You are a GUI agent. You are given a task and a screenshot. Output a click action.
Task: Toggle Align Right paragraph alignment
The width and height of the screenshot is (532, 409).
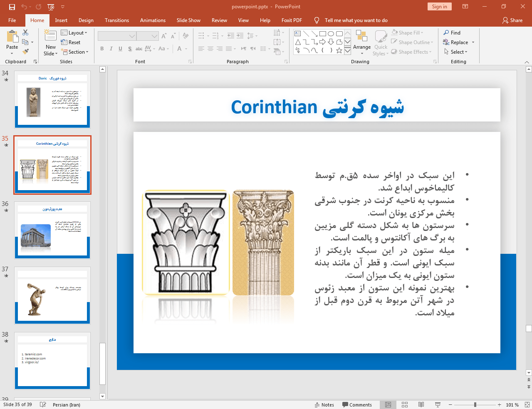(219, 49)
